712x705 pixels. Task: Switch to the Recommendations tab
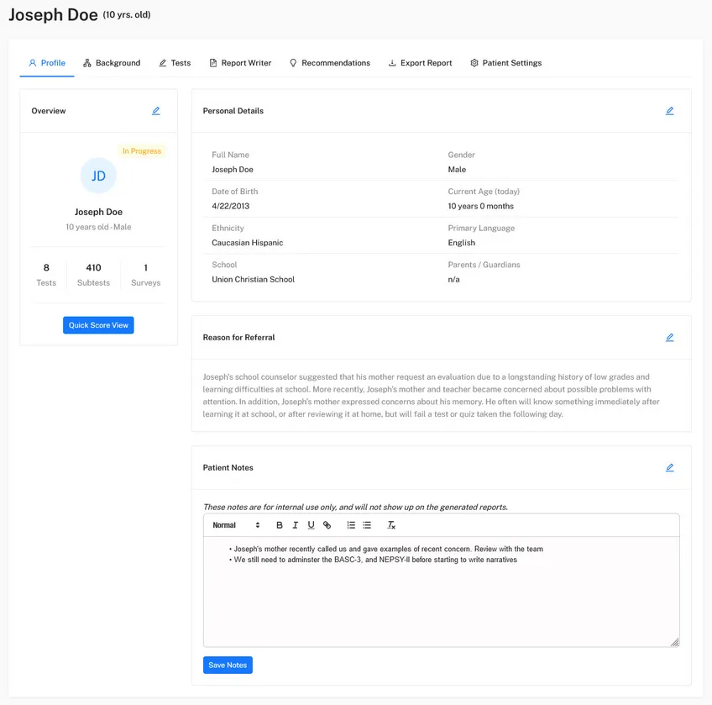pos(330,63)
